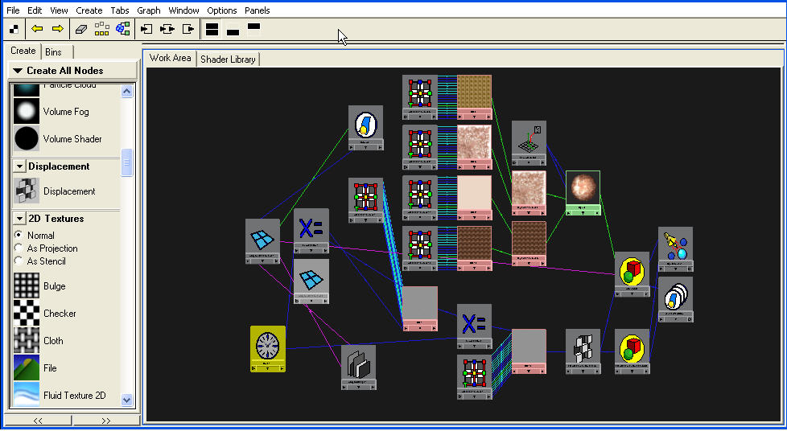Viewport: 787px width, 431px height.
Task: Graph materials on selected objects icon
Action: pos(123,29)
